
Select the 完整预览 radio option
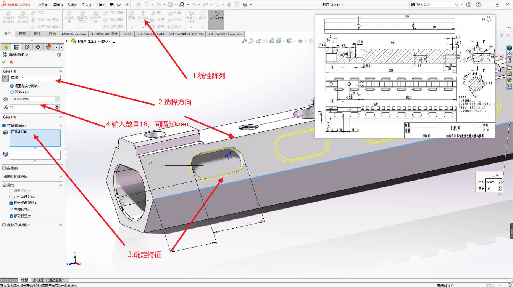(x=11, y=210)
